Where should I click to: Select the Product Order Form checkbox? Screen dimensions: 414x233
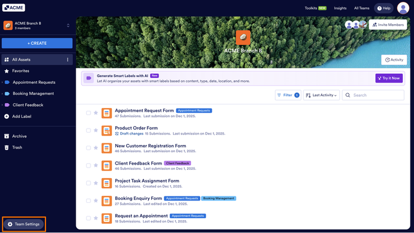(x=89, y=130)
